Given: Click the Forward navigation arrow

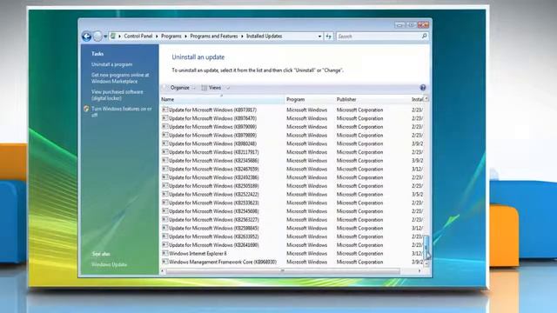Looking at the screenshot, I should pyautogui.click(x=97, y=37).
